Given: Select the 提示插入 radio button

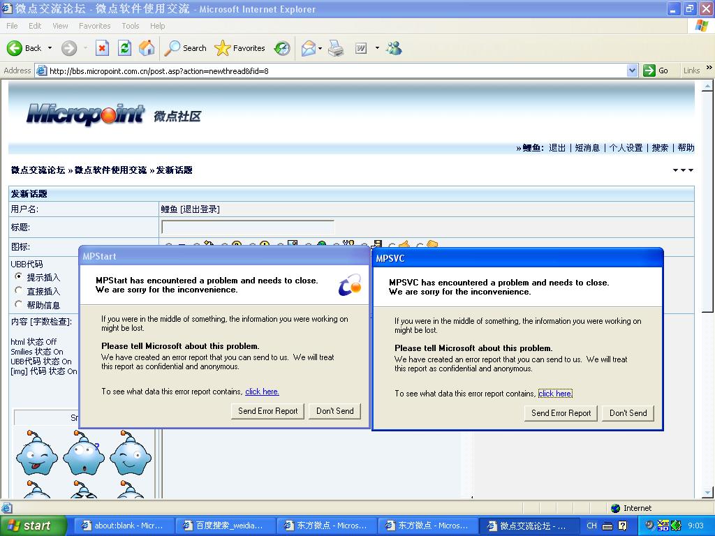Looking at the screenshot, I should [x=18, y=276].
